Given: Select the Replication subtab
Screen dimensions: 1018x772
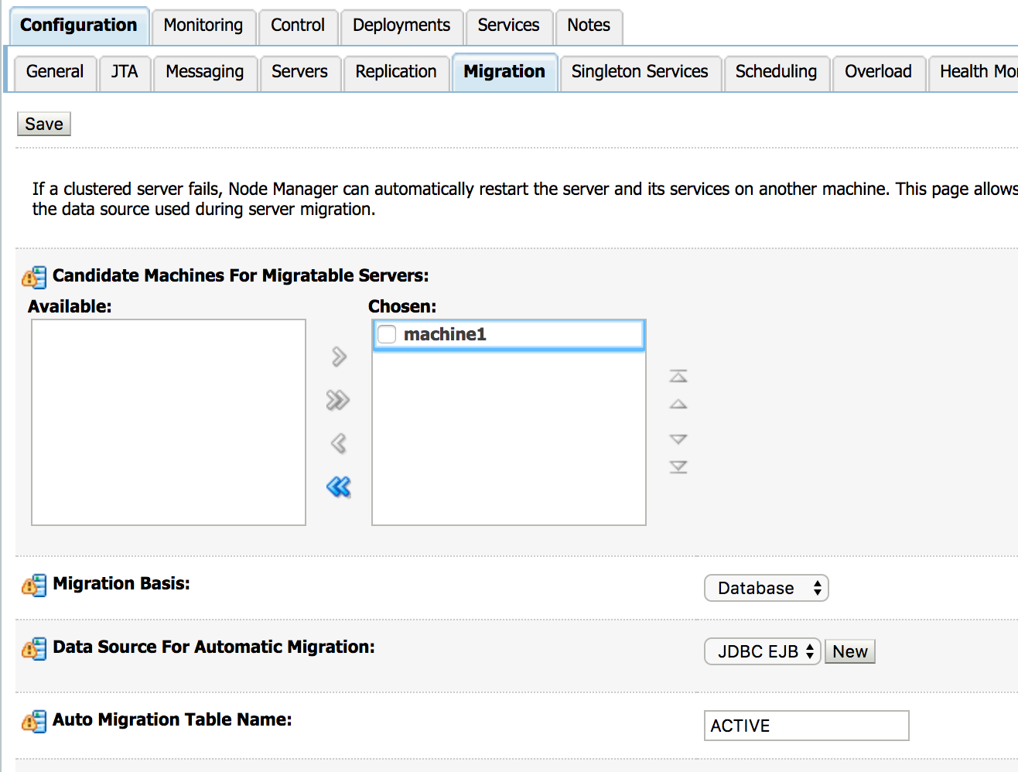Looking at the screenshot, I should coord(395,72).
